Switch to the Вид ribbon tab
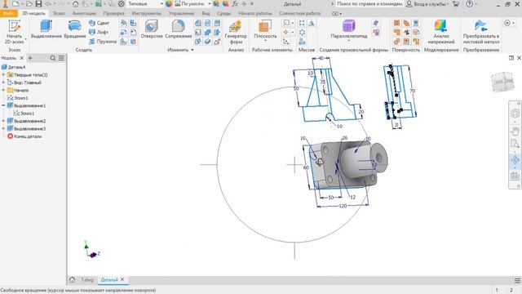 click(x=206, y=13)
